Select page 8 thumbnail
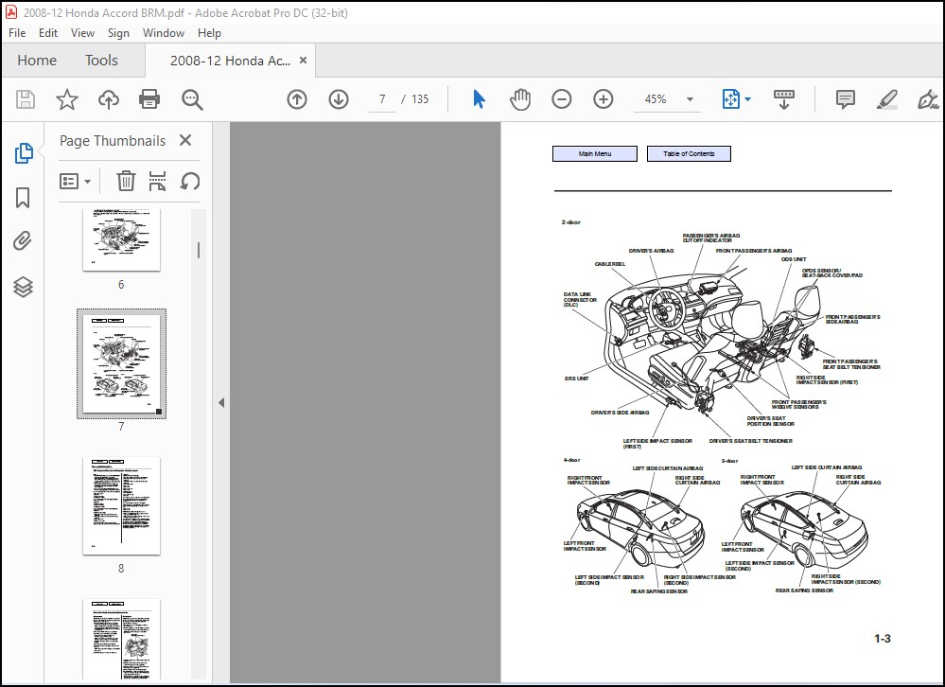 pyautogui.click(x=121, y=505)
